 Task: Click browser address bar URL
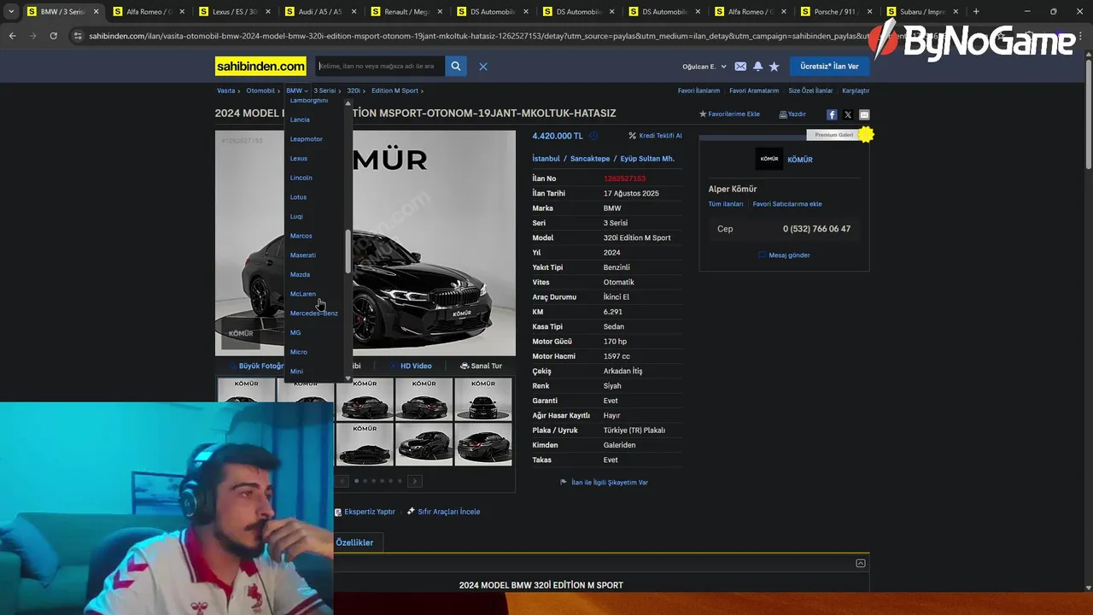[478, 36]
